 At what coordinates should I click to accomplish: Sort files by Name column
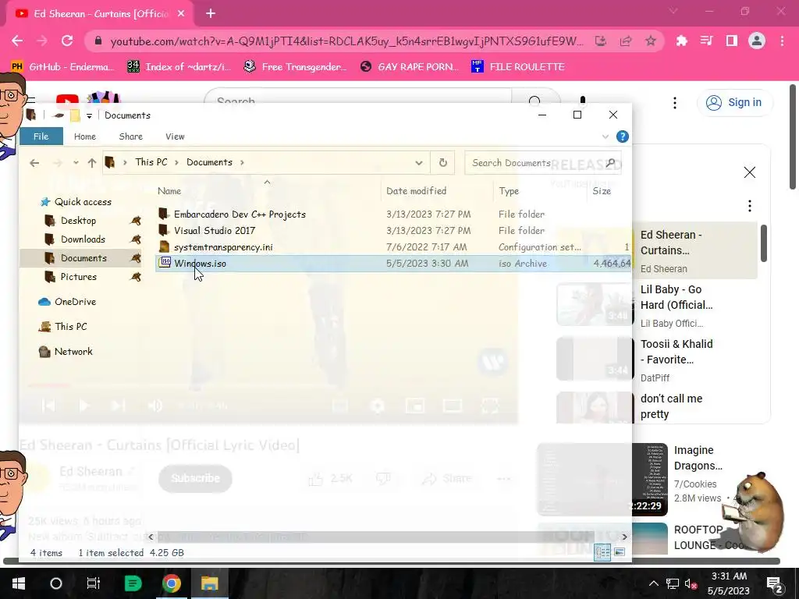(169, 191)
